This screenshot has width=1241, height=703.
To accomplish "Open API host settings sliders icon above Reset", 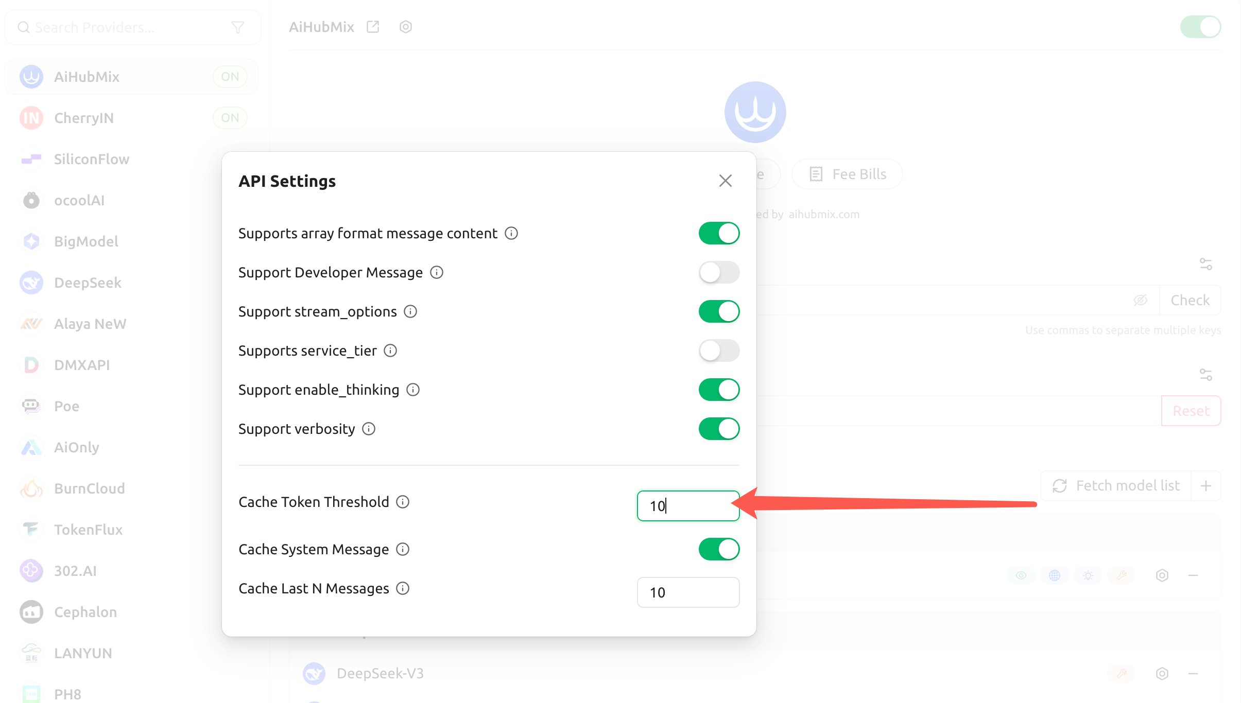I will (1205, 374).
